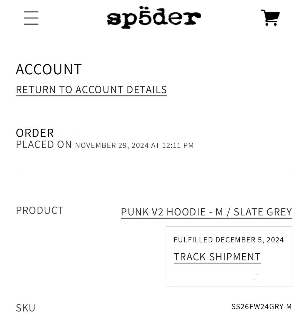Track shipment for the fulfilled order

point(217,257)
